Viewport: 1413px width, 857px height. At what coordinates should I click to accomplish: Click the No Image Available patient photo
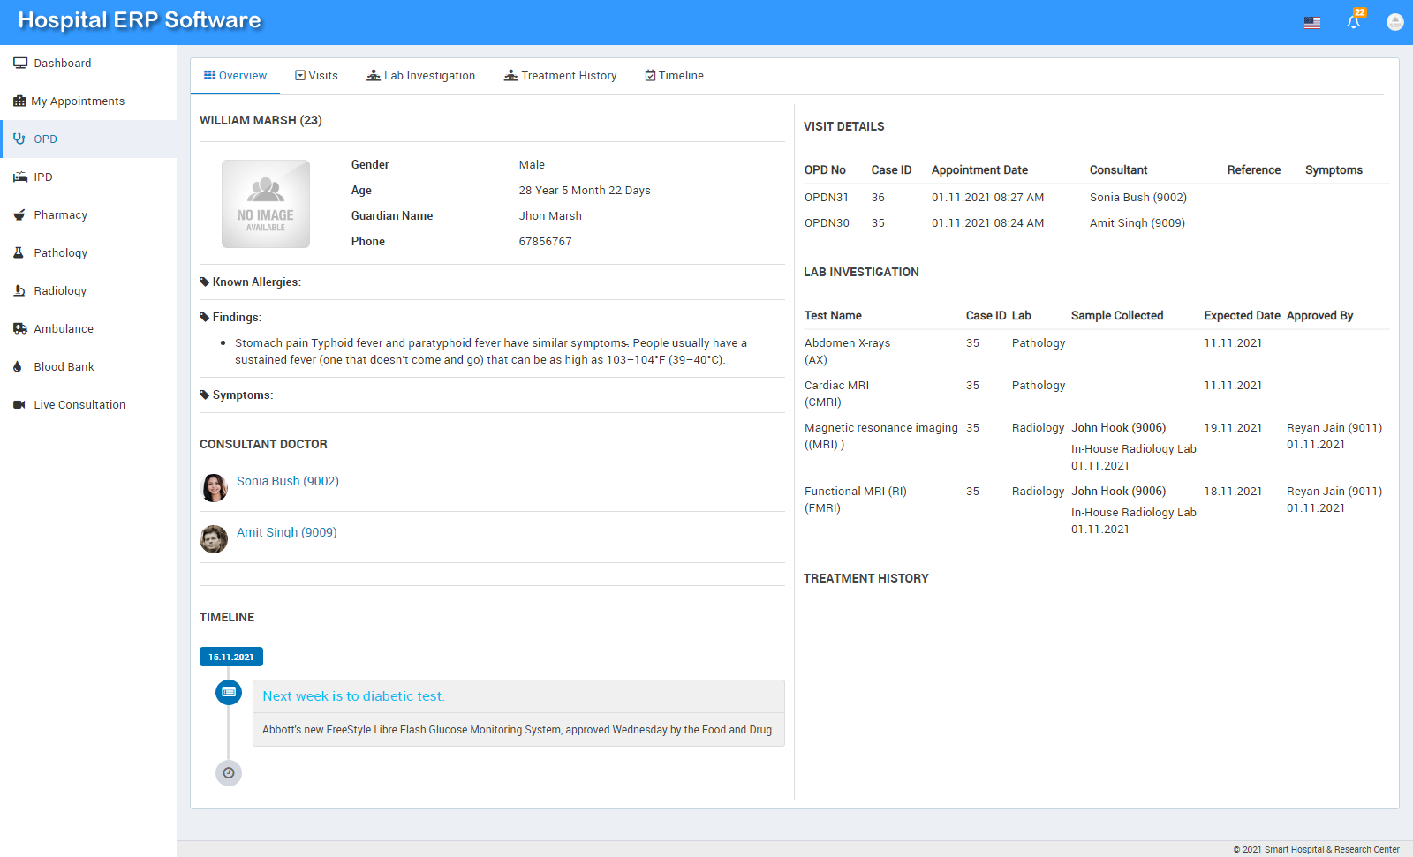point(266,204)
